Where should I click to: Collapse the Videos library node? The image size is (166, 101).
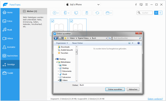point(58,80)
